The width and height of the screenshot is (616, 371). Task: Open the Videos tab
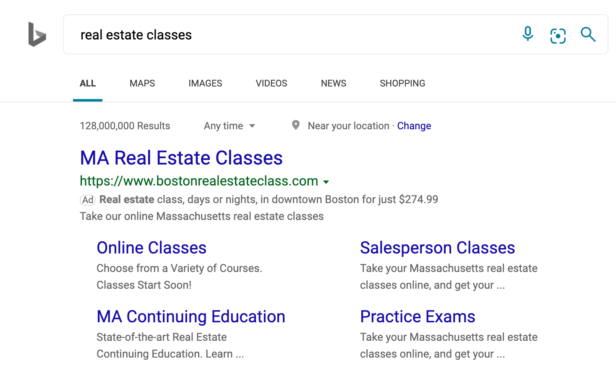point(271,83)
